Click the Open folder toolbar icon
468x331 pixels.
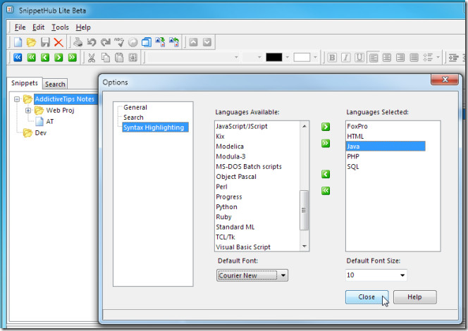click(31, 42)
